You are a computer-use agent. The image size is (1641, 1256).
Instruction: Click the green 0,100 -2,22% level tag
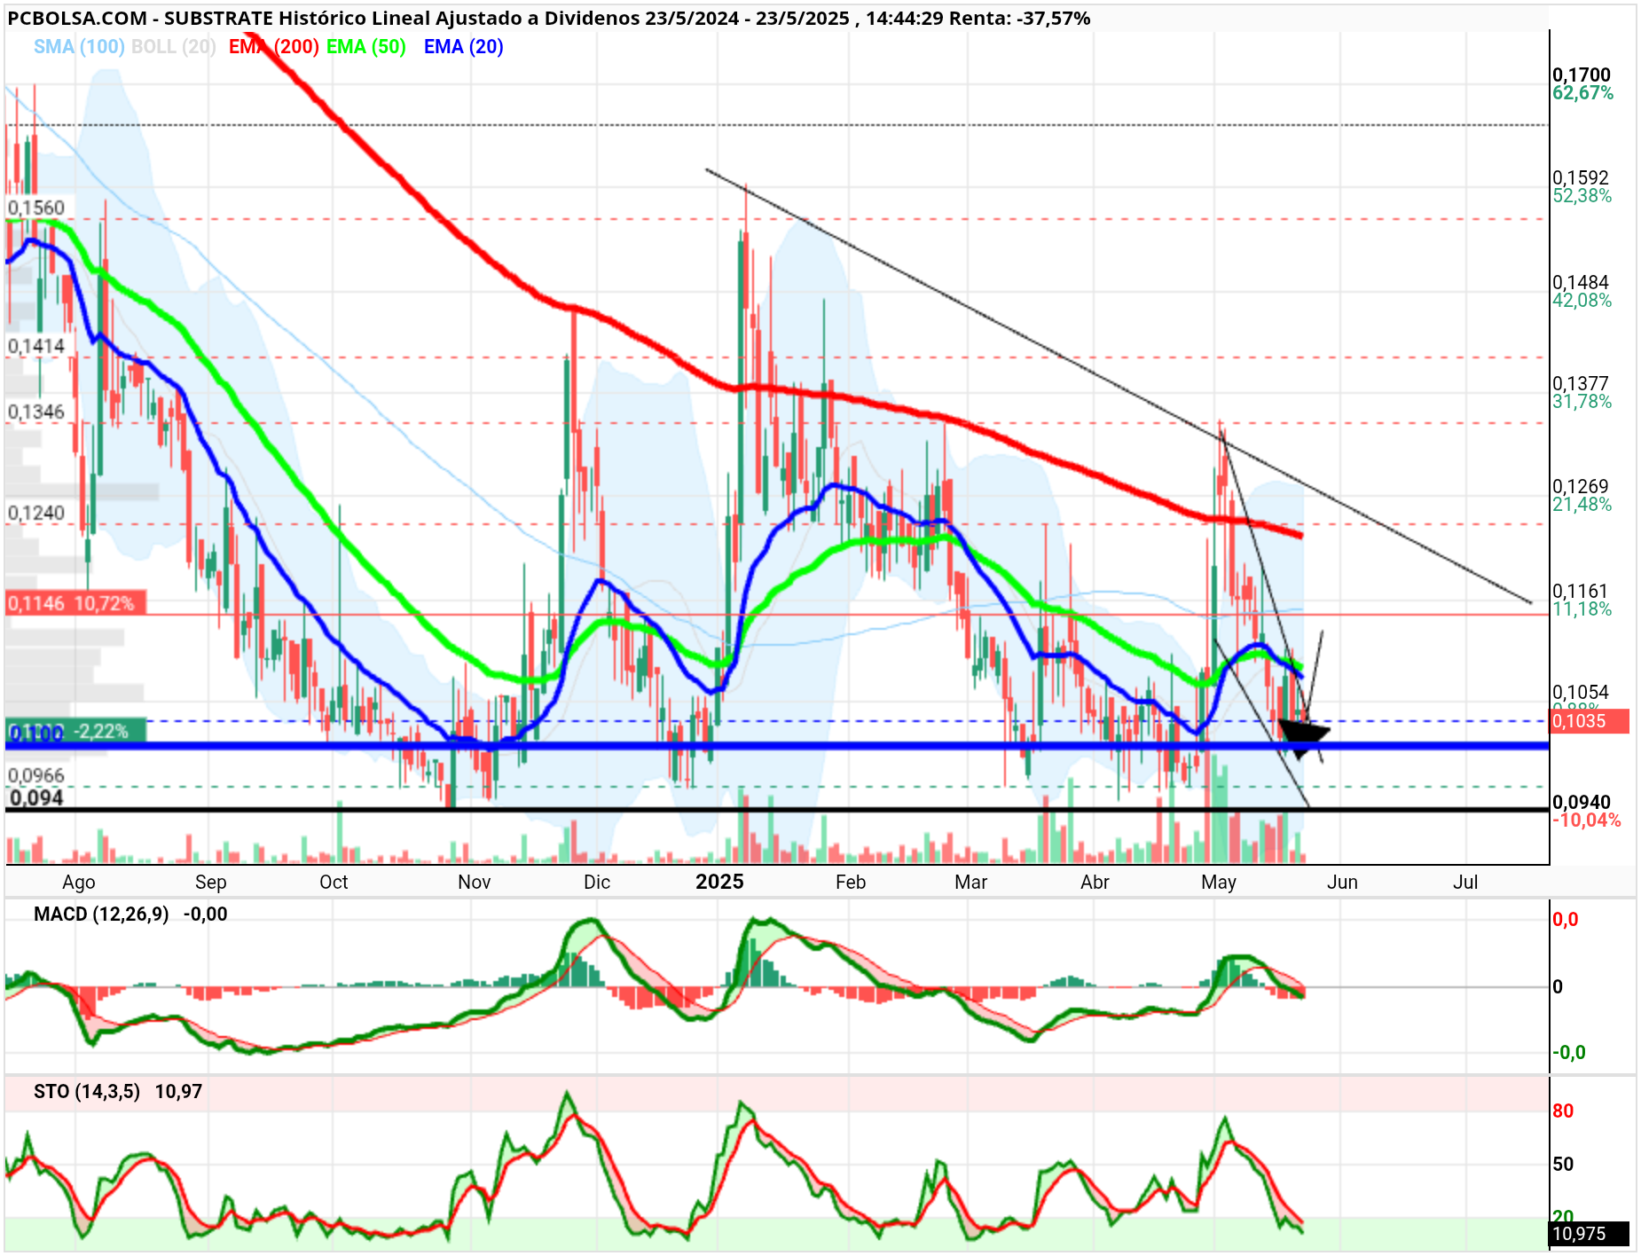click(75, 731)
